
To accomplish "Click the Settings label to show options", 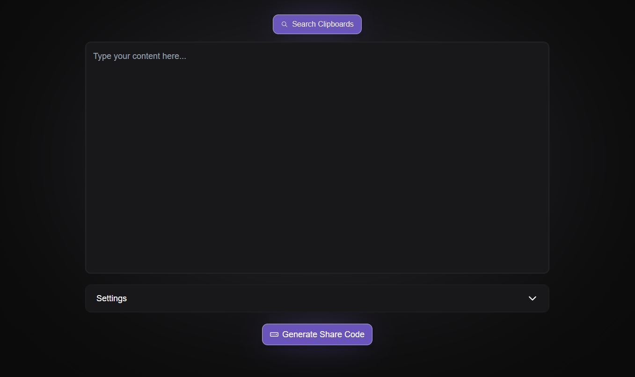I will coord(111,298).
